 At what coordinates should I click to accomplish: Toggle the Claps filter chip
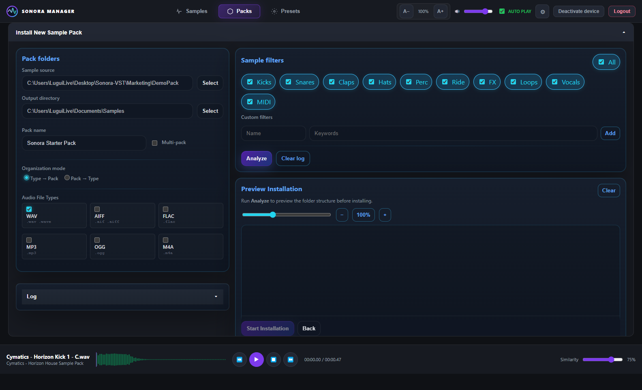click(341, 82)
